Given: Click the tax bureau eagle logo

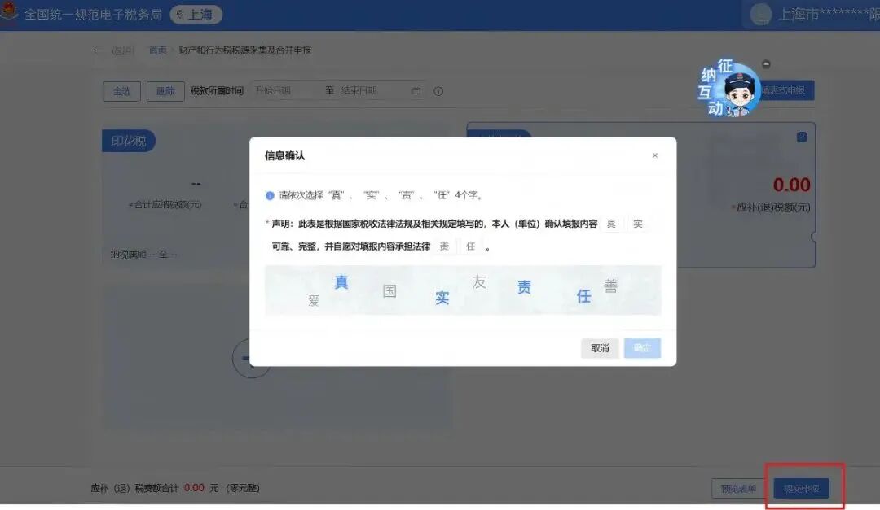Looking at the screenshot, I should tap(10, 14).
